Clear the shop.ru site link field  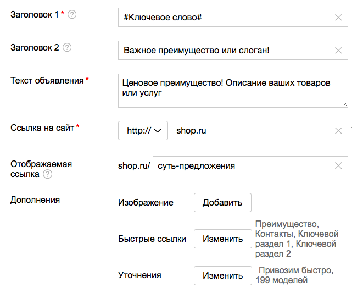coord(338,131)
